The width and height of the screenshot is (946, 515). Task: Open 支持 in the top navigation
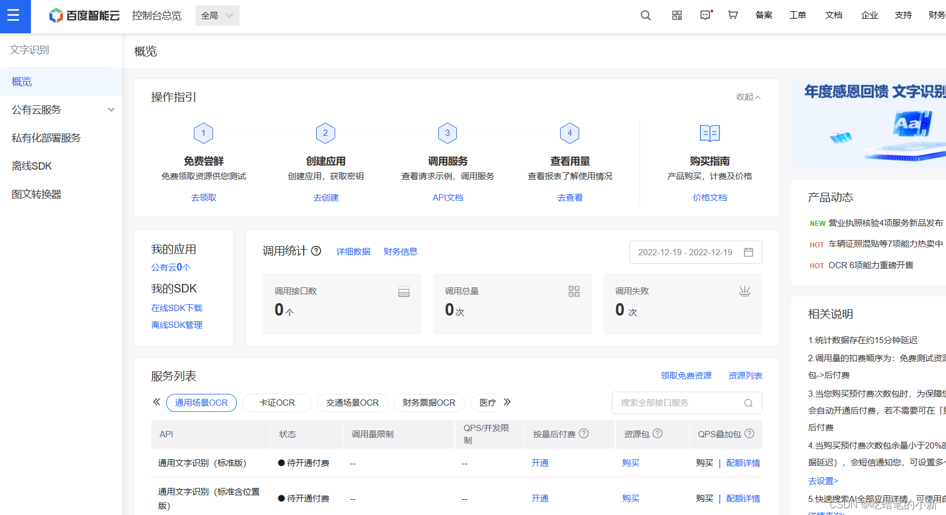903,15
